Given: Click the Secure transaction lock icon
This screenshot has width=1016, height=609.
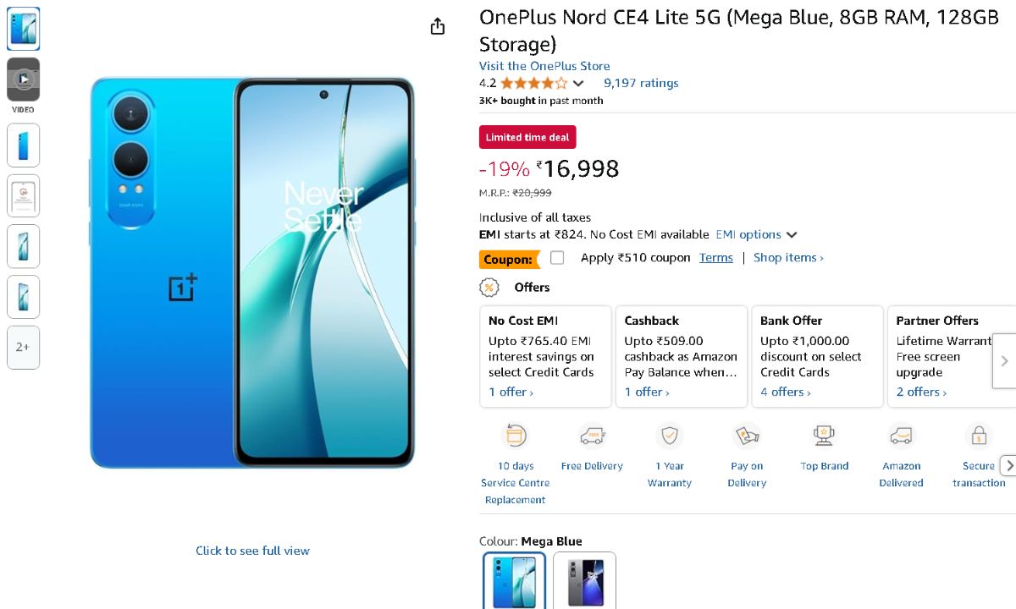Looking at the screenshot, I should click(x=978, y=436).
